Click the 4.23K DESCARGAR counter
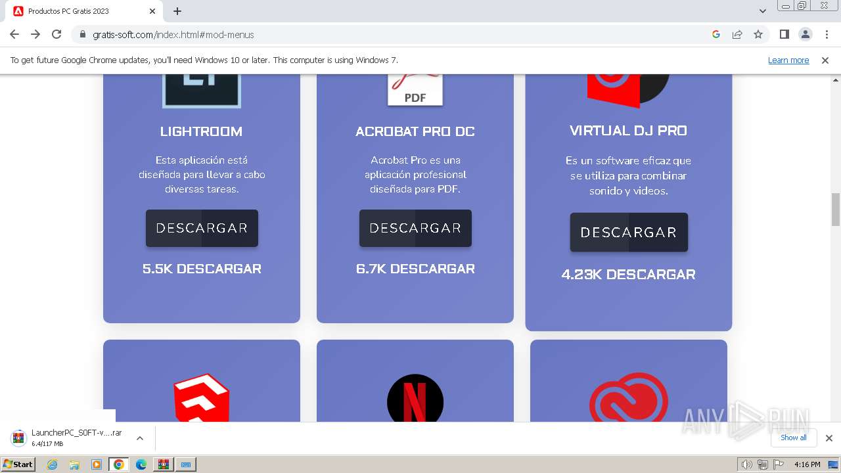 pos(629,275)
